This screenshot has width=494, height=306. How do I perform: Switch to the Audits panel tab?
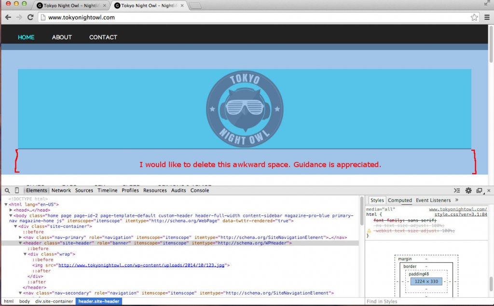point(178,190)
